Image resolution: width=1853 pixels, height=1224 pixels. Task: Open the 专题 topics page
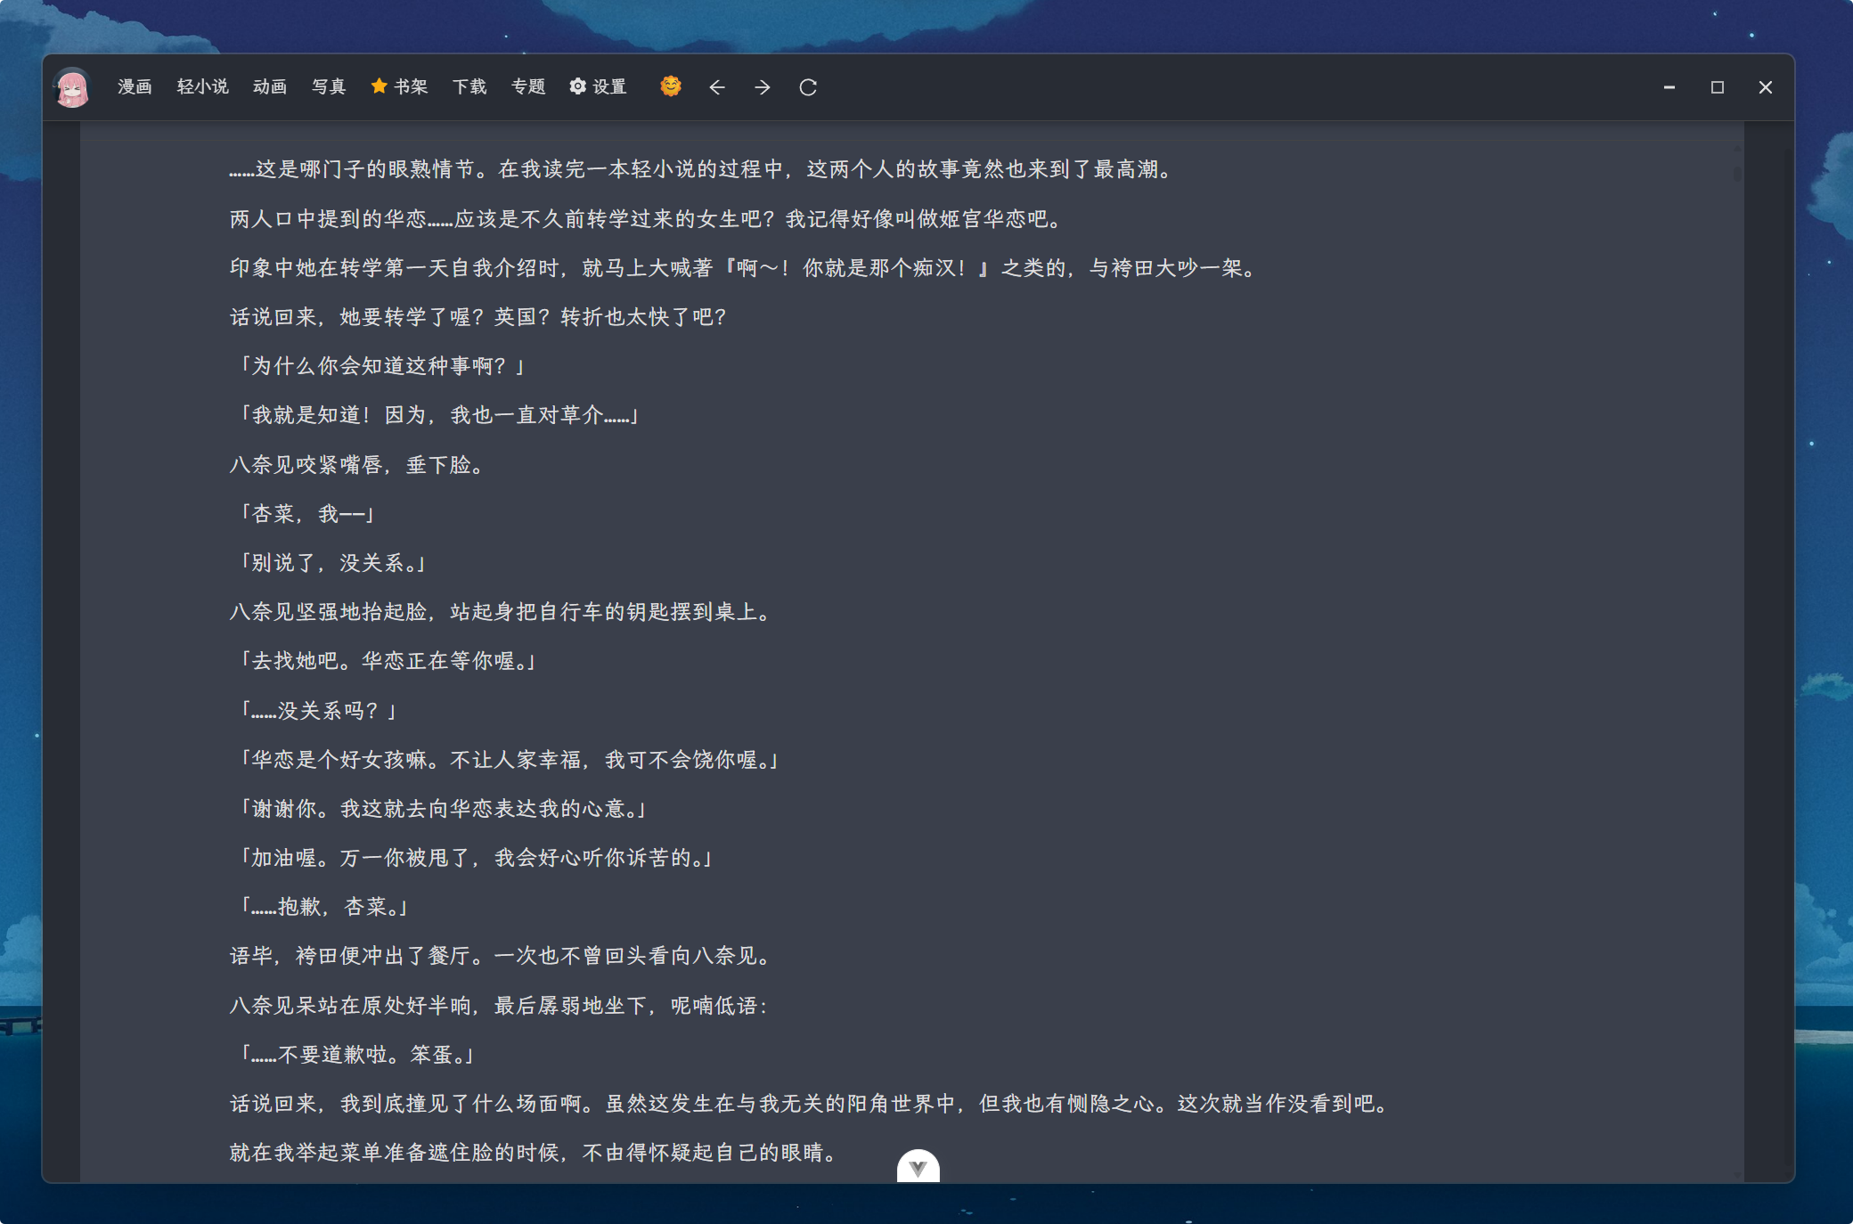click(x=527, y=87)
